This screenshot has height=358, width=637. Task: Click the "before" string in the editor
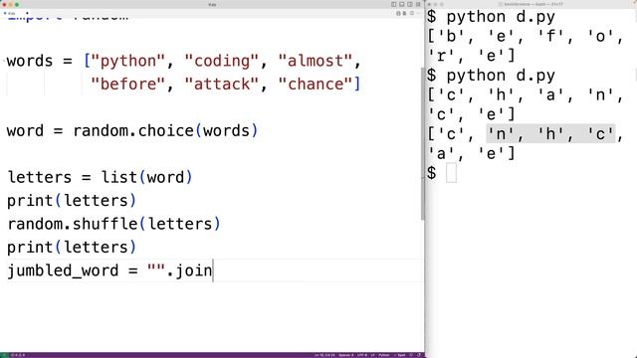pos(128,84)
